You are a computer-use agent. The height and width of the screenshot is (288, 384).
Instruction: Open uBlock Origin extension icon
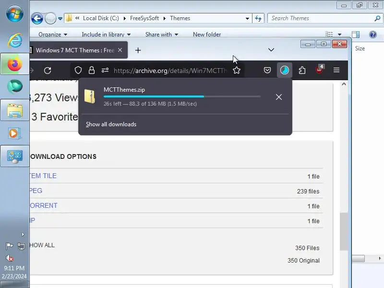click(x=319, y=70)
